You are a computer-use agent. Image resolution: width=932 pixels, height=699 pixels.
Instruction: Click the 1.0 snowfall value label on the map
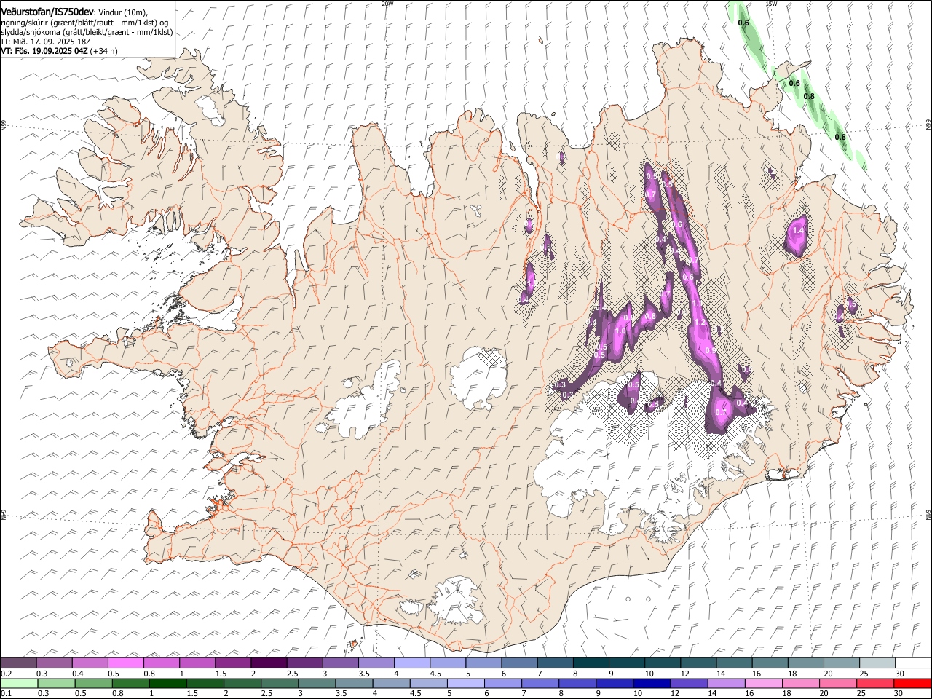tap(620, 331)
